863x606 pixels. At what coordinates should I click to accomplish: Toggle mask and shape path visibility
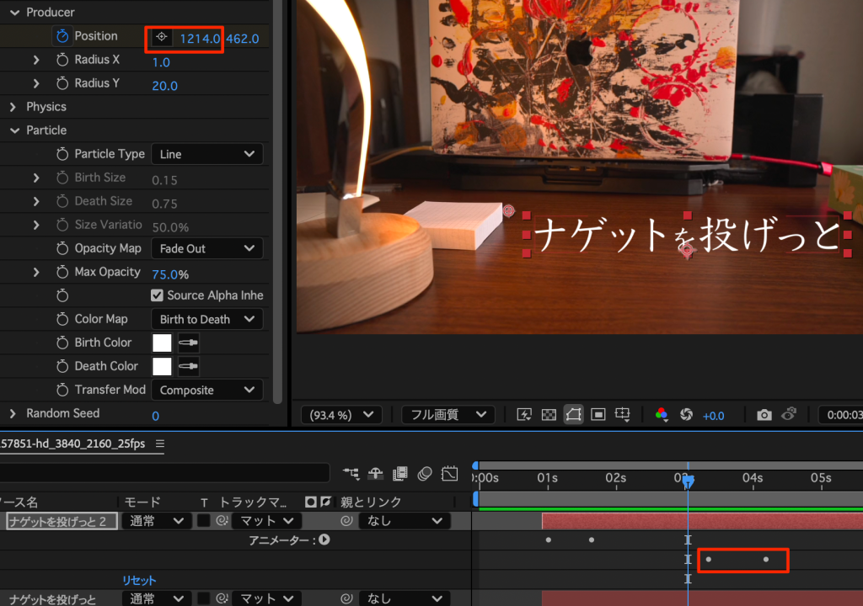pyautogui.click(x=573, y=415)
